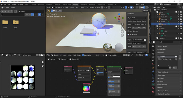
Task: Choose solid viewport shading
Action: tap(142, 7)
